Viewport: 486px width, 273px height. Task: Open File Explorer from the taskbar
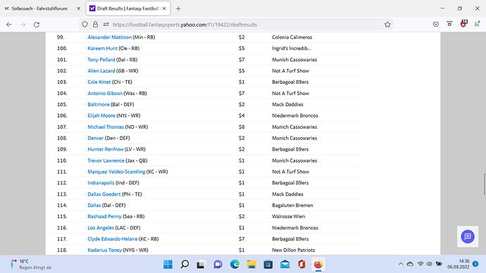tap(251, 265)
